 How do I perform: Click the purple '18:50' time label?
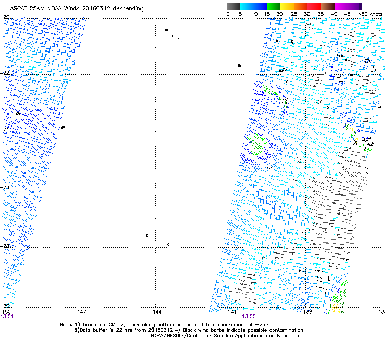249,317
